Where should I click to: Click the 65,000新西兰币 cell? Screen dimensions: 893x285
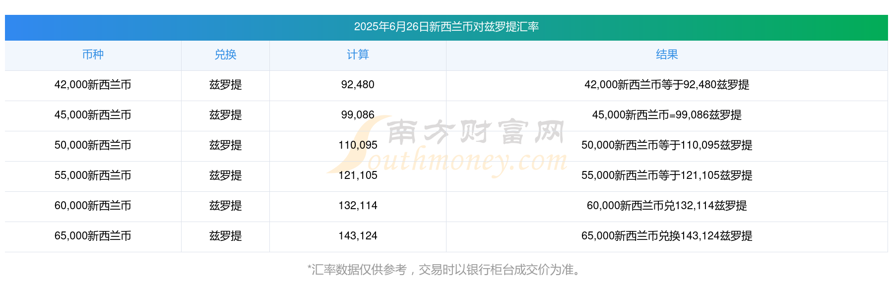tap(93, 236)
